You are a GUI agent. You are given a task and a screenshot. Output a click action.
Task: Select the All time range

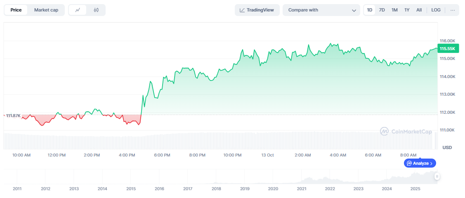pyautogui.click(x=419, y=10)
